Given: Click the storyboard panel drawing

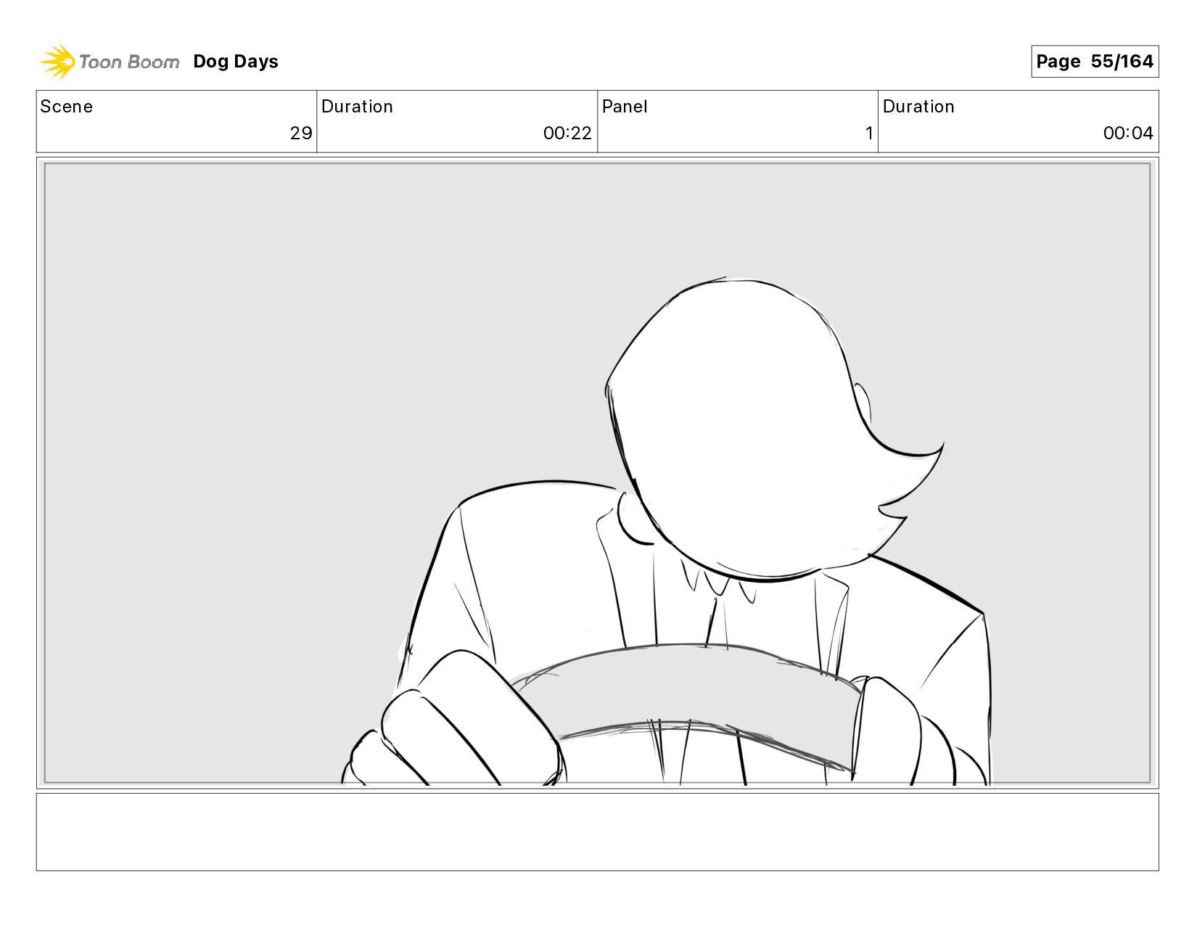Looking at the screenshot, I should click(x=597, y=473).
